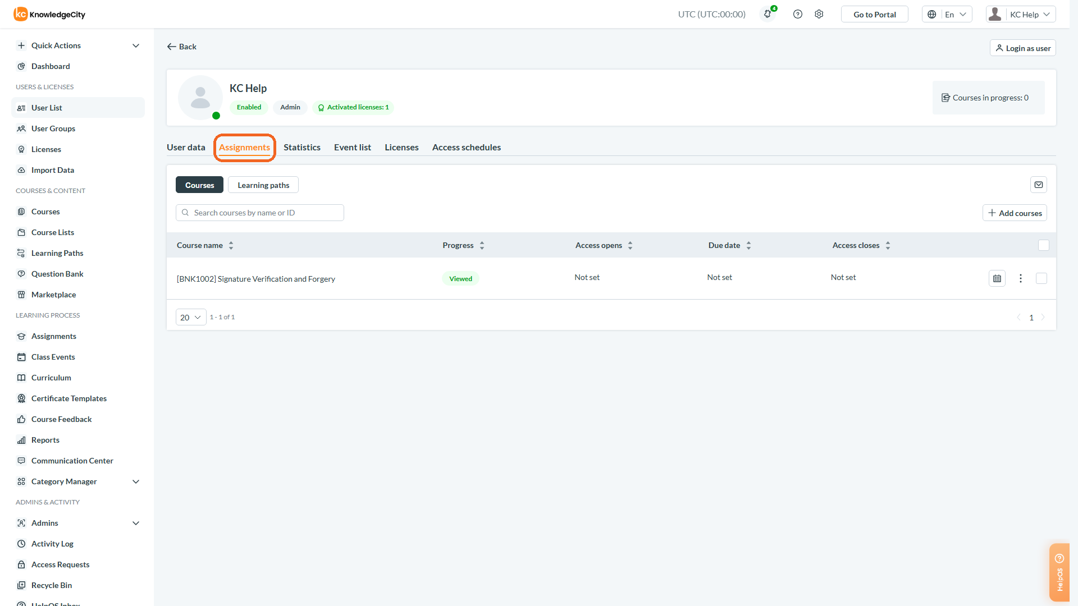
Task: Click the user avatar profile picture
Action: click(200, 98)
